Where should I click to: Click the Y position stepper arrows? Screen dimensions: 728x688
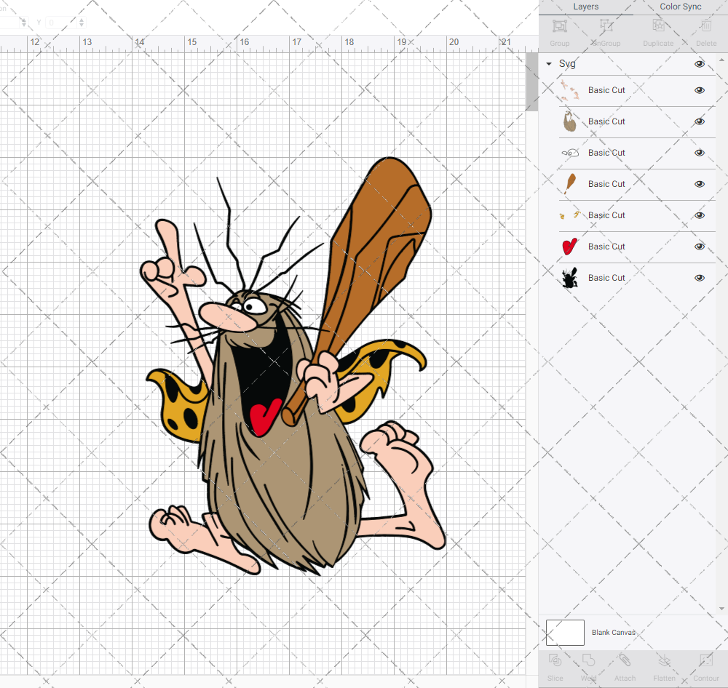coord(82,23)
